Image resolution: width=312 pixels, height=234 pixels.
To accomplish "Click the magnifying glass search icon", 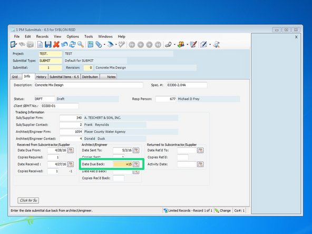I will tap(81, 44).
